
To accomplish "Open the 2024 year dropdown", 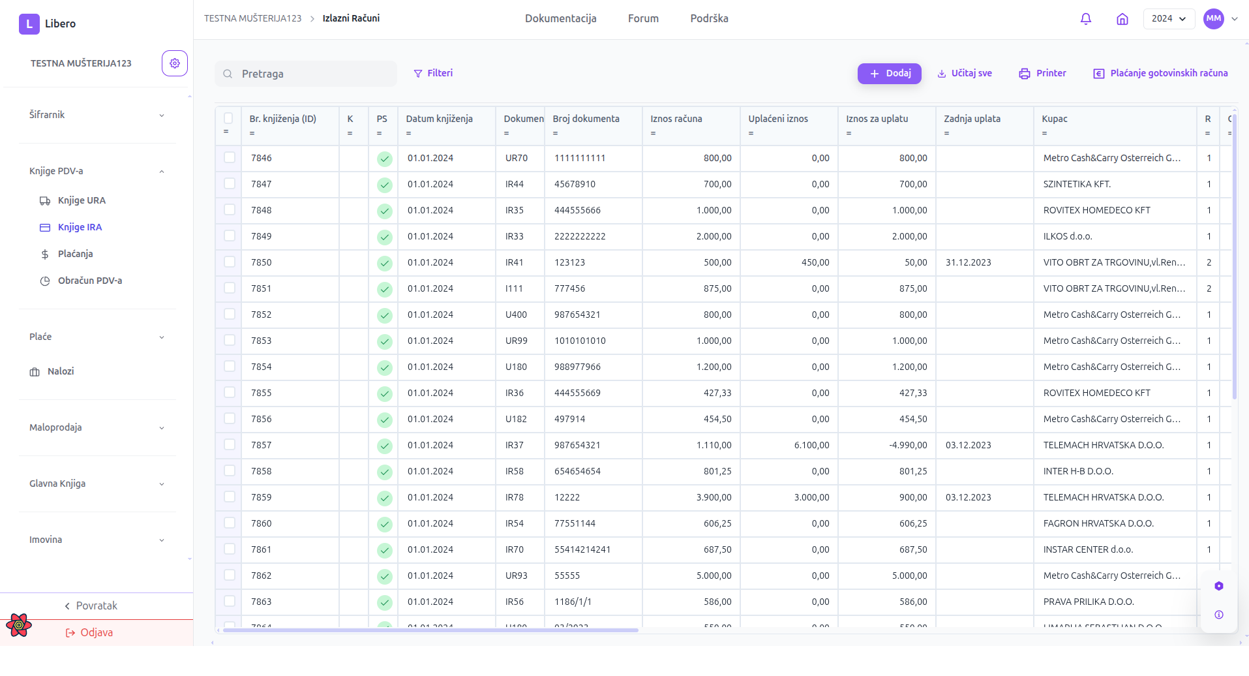I will [x=1168, y=19].
